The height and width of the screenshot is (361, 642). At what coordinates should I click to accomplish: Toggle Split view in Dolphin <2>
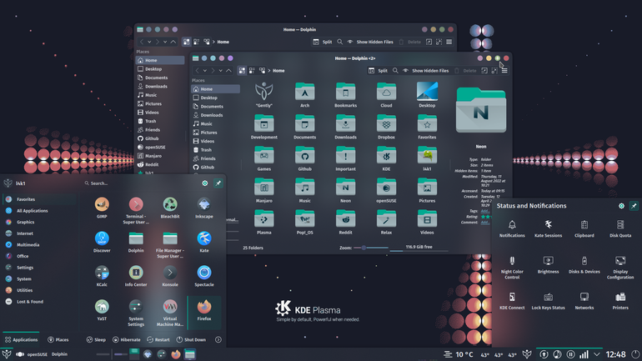pyautogui.click(x=378, y=70)
